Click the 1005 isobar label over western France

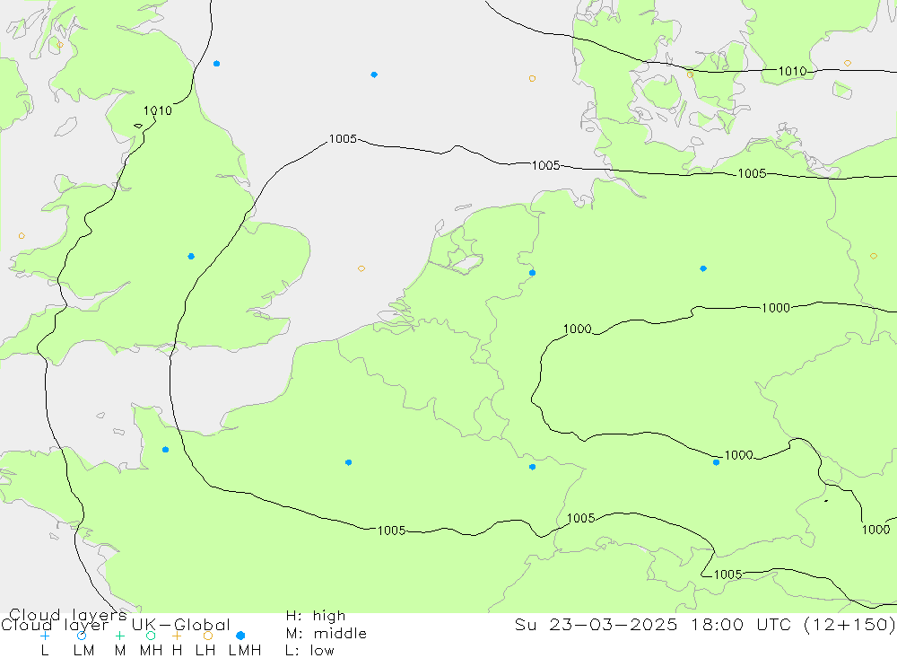coord(392,531)
